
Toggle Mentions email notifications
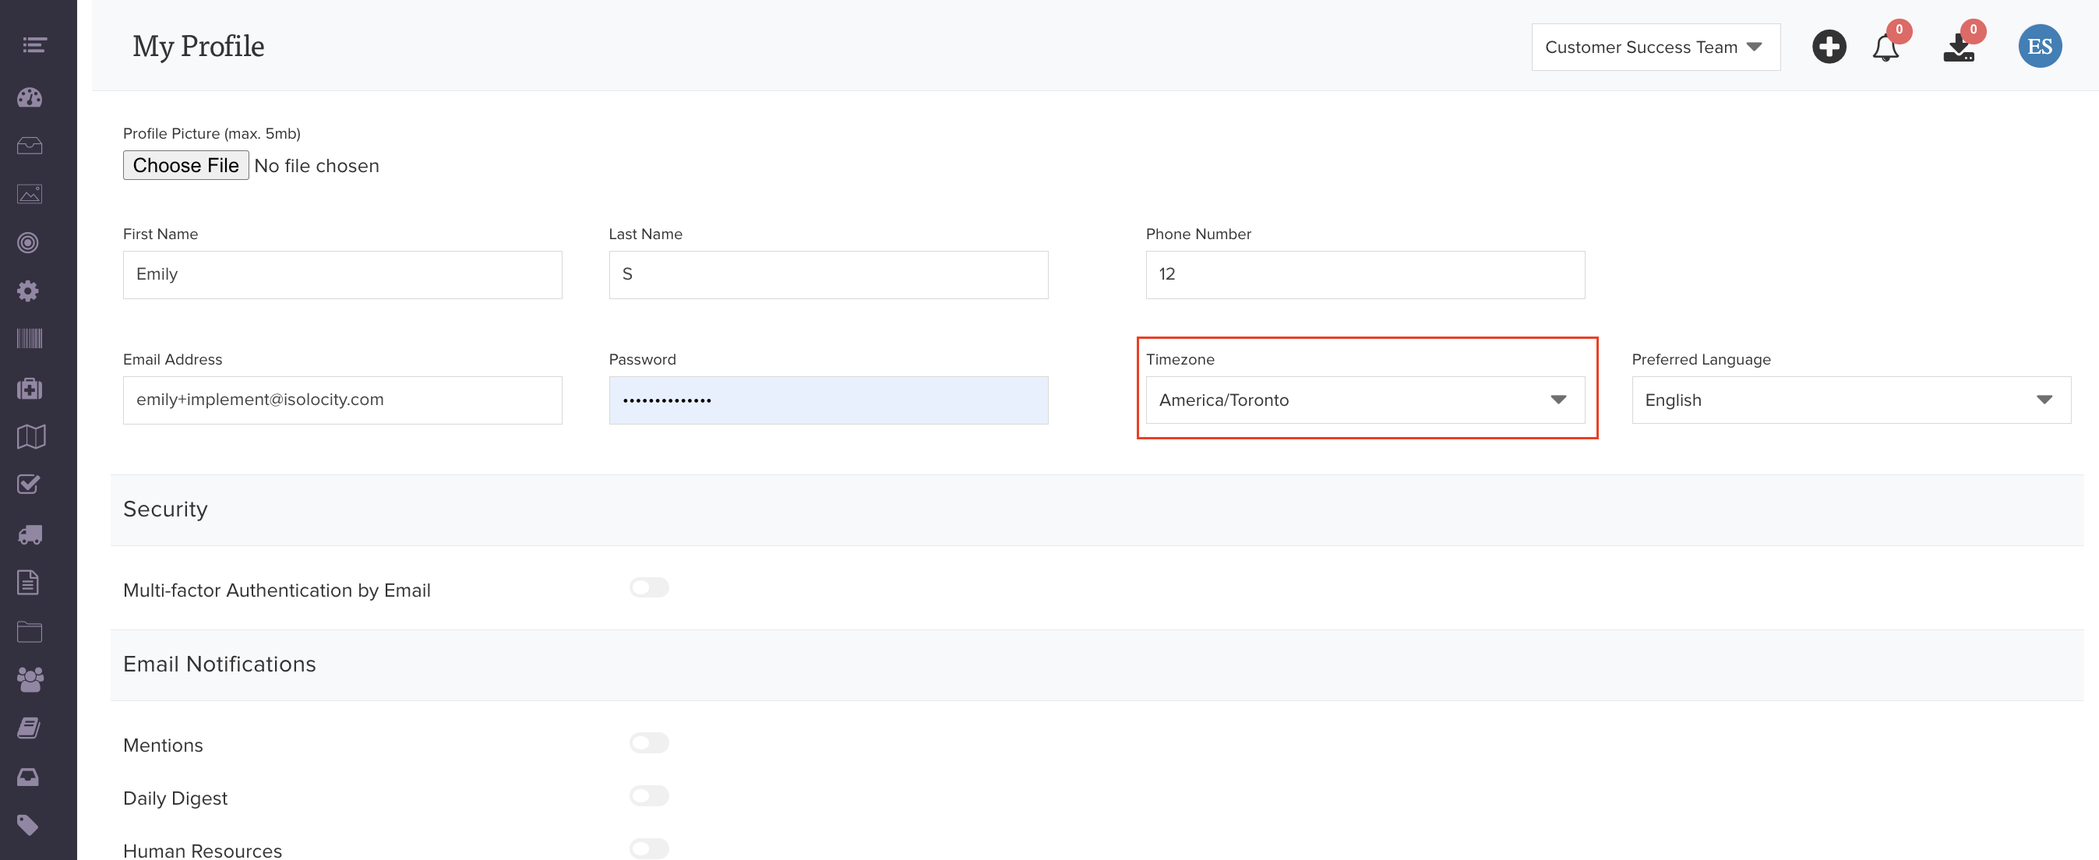point(648,742)
